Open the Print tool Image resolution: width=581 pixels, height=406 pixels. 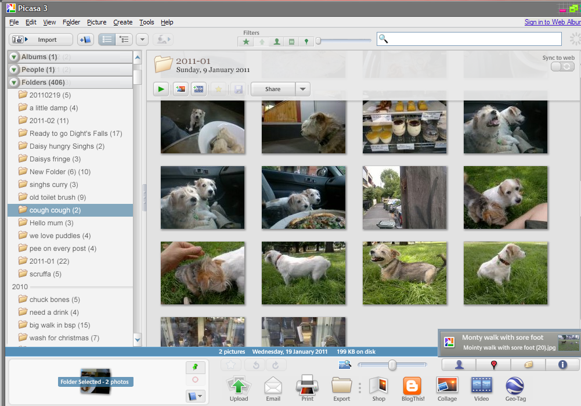tap(307, 386)
